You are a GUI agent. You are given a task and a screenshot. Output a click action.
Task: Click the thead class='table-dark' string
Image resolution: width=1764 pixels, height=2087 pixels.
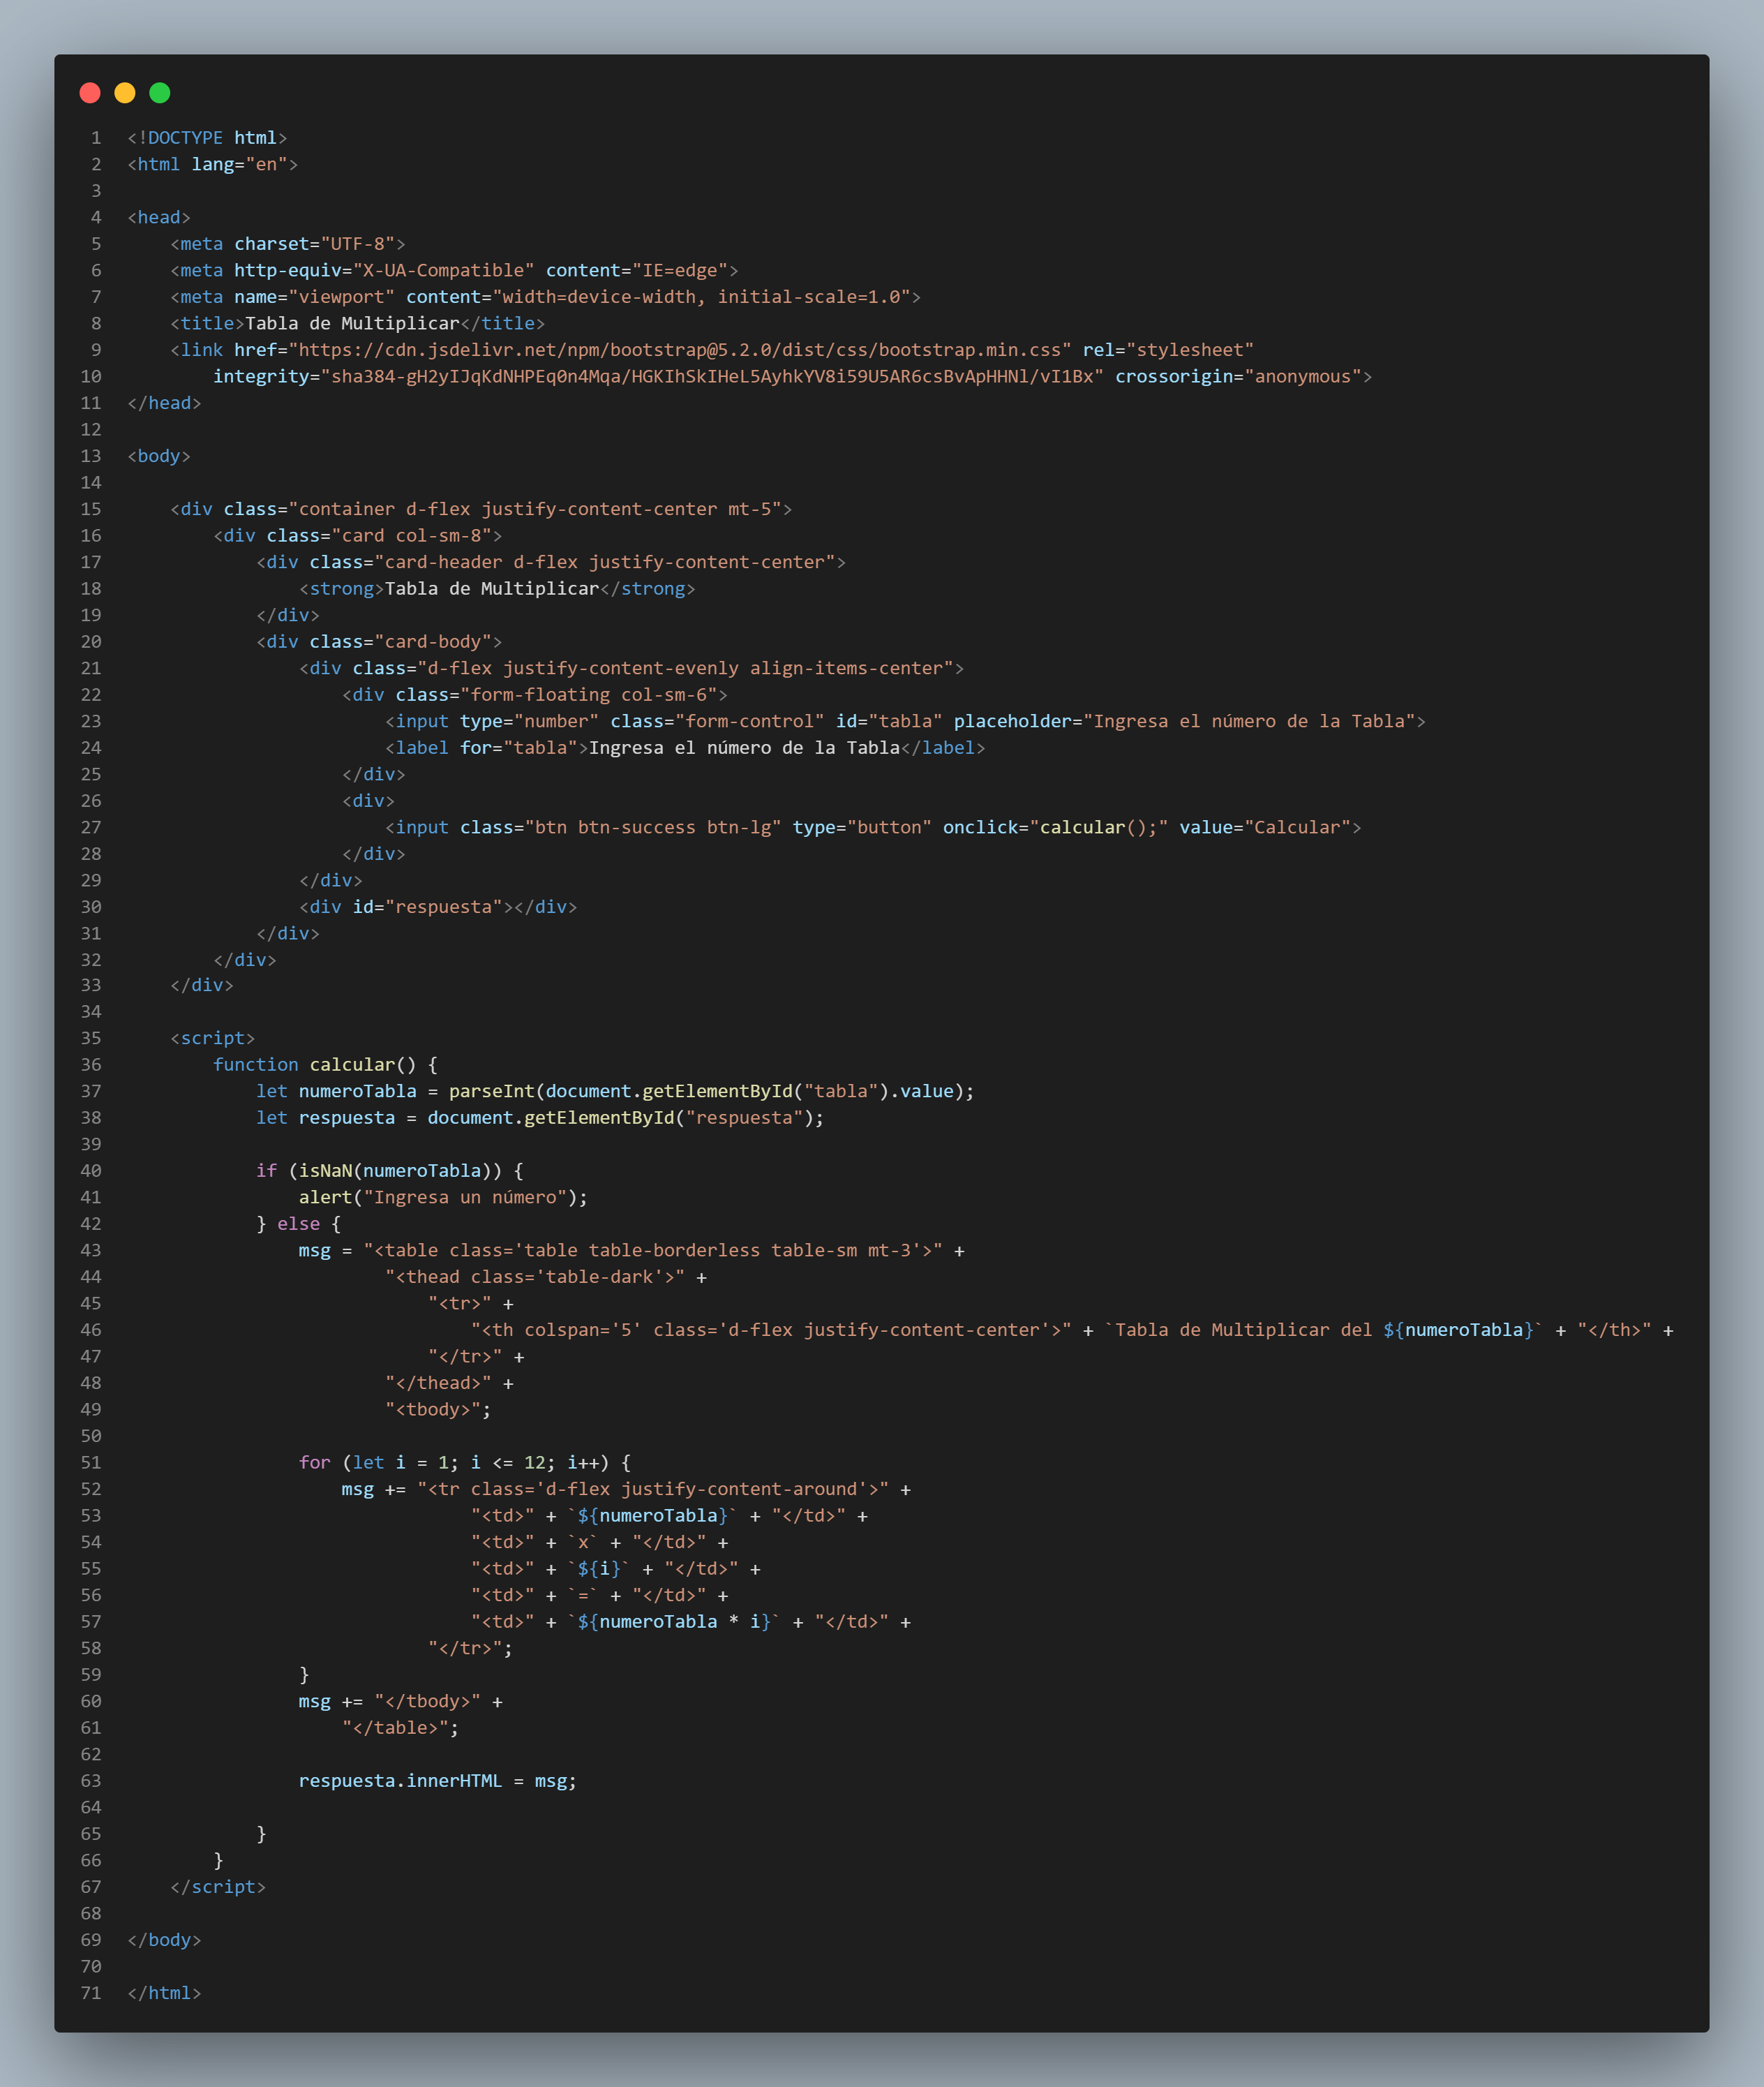pos(535,1277)
